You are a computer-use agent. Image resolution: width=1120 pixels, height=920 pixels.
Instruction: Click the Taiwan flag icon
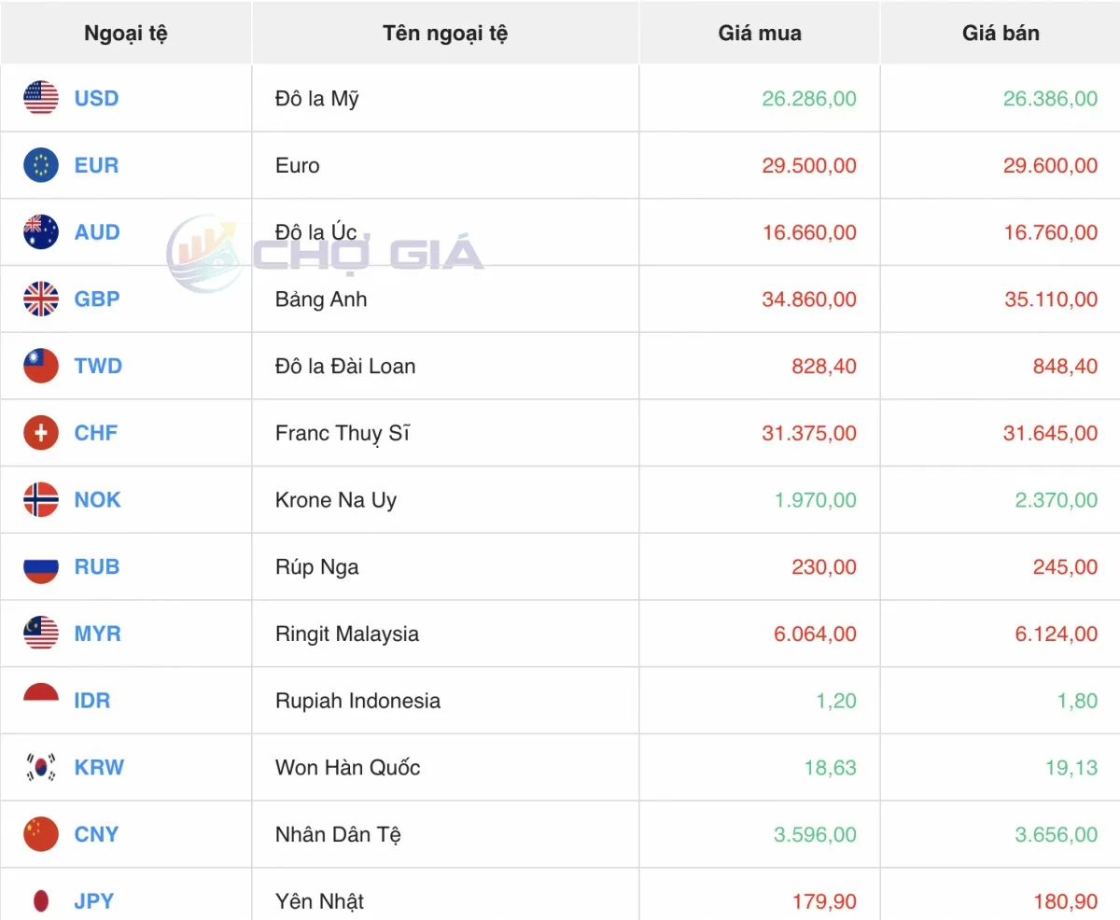pyautogui.click(x=41, y=366)
